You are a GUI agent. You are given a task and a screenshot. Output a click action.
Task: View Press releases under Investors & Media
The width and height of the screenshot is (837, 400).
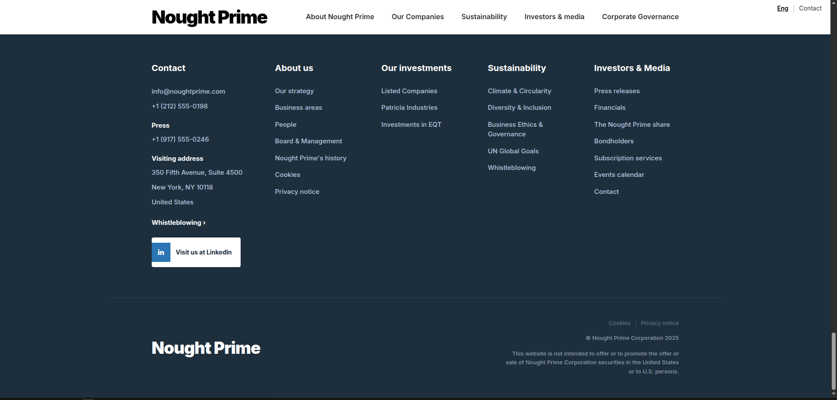[x=616, y=91]
